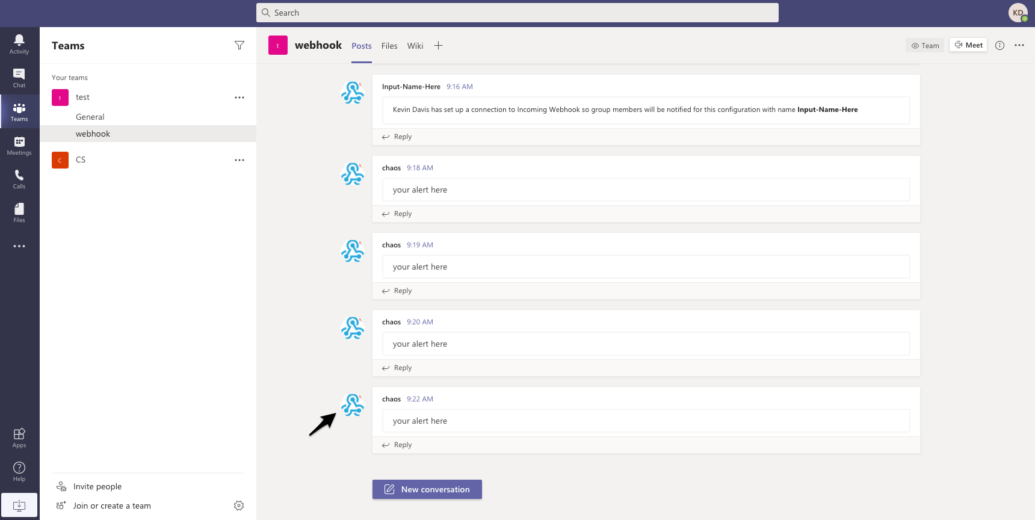This screenshot has width=1035, height=520.
Task: Click the CS team orange avatar
Action: pos(60,160)
